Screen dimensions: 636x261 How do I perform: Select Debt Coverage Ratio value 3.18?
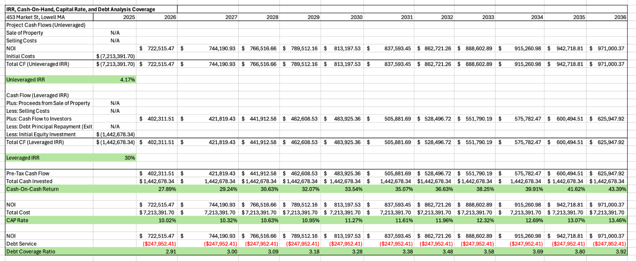[x=300, y=252]
